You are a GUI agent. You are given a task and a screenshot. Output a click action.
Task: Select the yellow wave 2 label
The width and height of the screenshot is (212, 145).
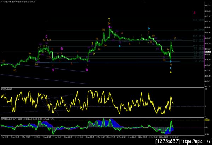click(x=94, y=54)
